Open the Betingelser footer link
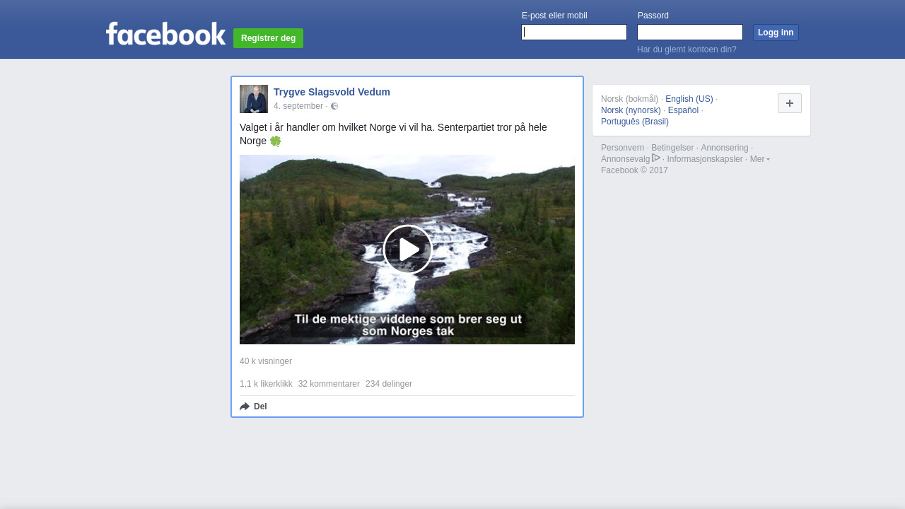The height and width of the screenshot is (509, 905). coord(672,148)
